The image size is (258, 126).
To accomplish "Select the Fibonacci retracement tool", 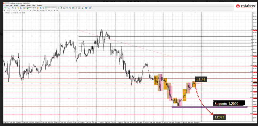I will (22, 11).
